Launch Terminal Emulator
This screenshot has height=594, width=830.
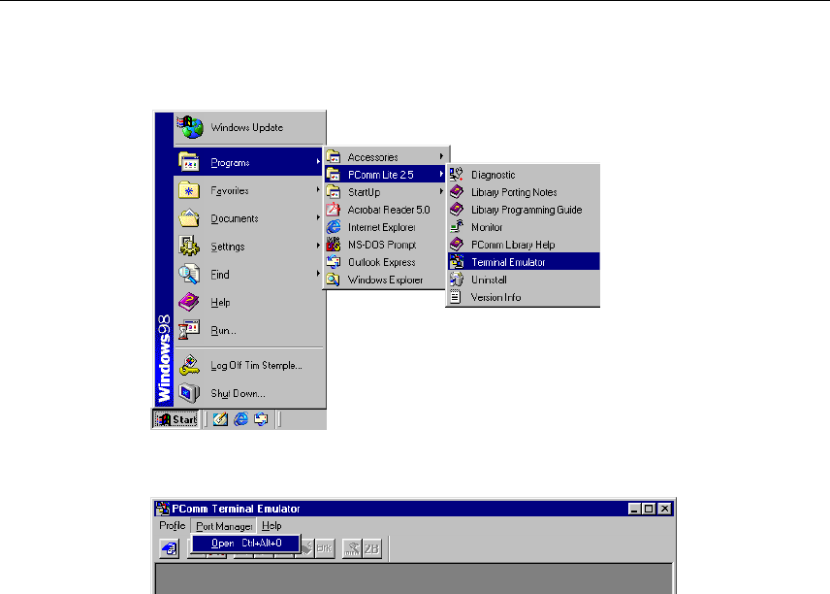pos(524,262)
